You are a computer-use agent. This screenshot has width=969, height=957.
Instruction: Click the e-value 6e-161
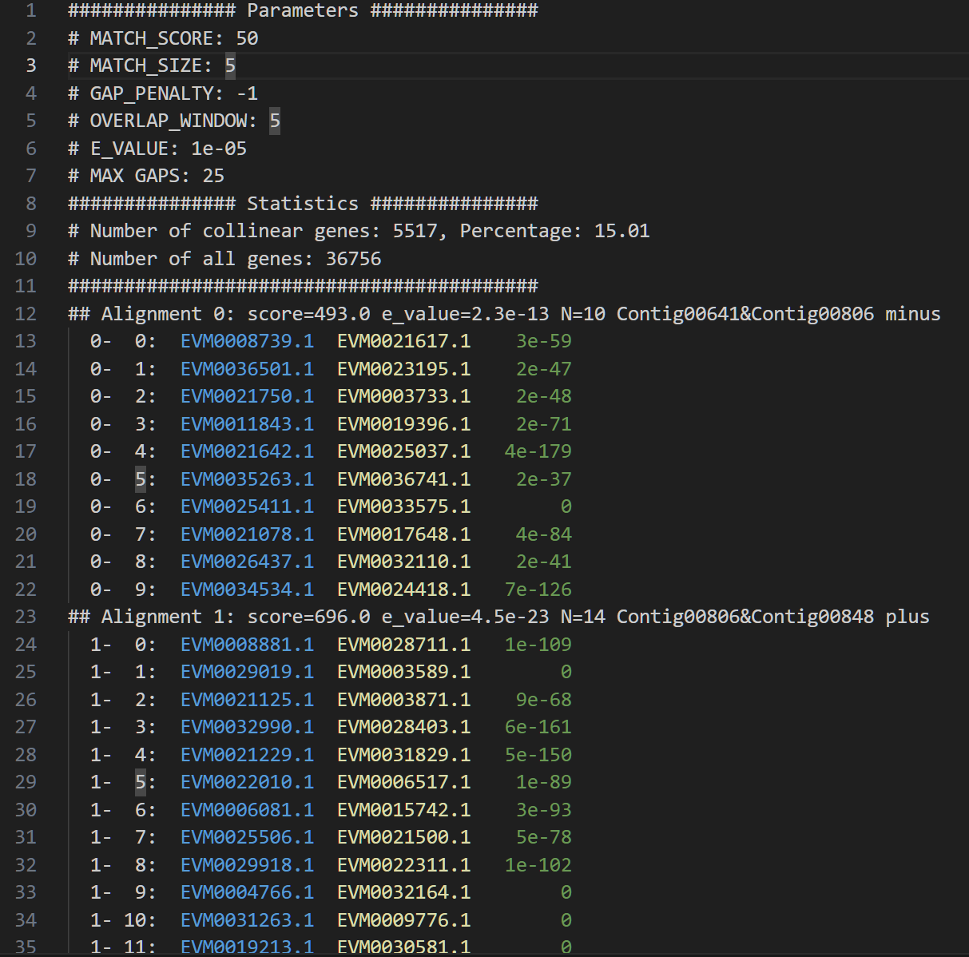coord(538,727)
